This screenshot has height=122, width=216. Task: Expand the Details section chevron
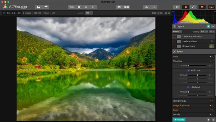213,115
